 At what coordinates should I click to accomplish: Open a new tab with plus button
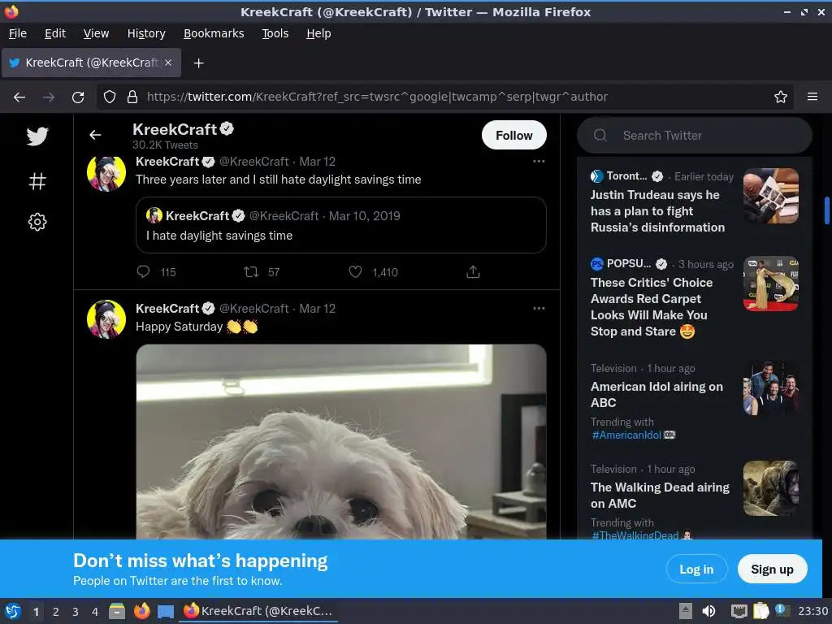tap(198, 63)
